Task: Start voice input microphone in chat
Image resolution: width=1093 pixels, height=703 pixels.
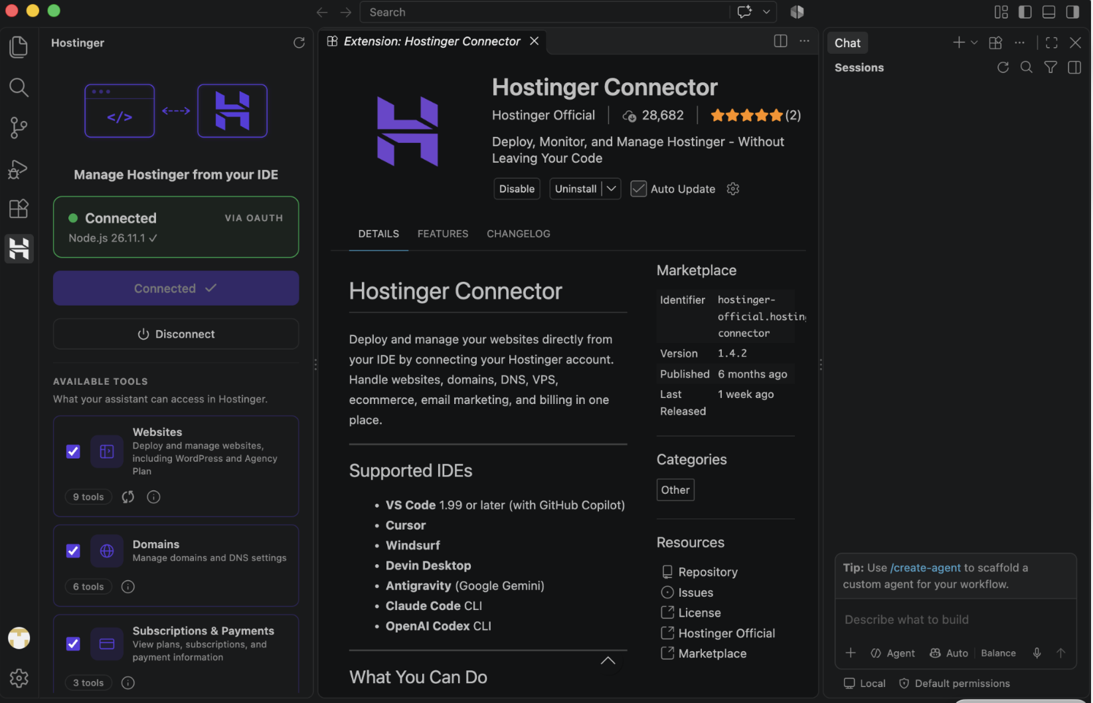Action: tap(1037, 653)
